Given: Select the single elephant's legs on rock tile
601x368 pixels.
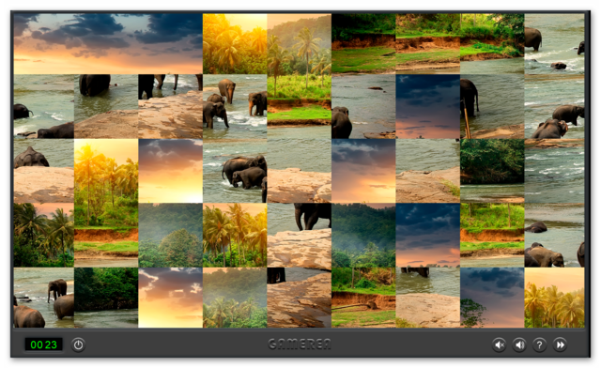Looking at the screenshot, I should click(x=299, y=235).
